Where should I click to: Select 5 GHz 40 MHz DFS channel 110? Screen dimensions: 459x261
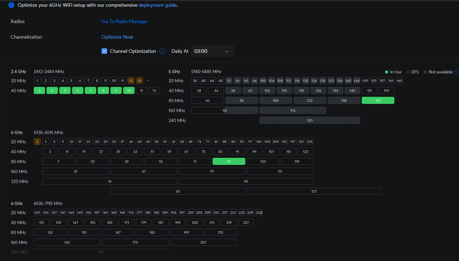click(x=284, y=90)
